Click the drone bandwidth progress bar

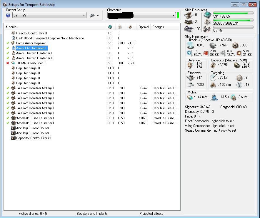tap(233, 27)
